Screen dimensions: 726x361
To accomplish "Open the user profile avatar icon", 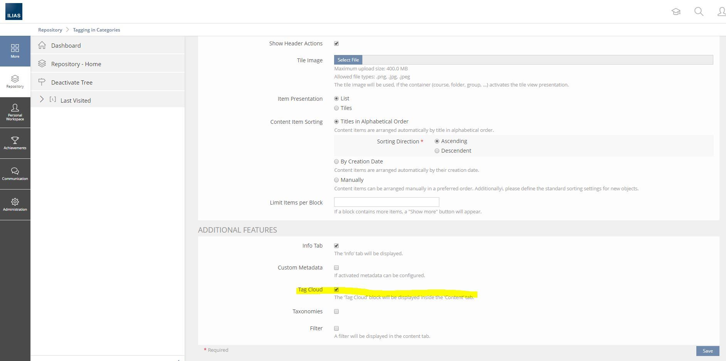I will (721, 12).
